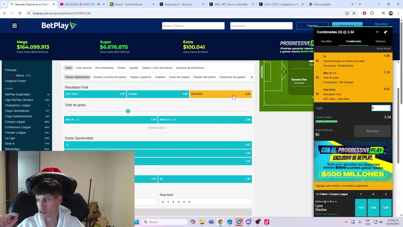Open the red Opera-style extension icon
The width and height of the screenshot is (403, 227).
click(364, 13)
